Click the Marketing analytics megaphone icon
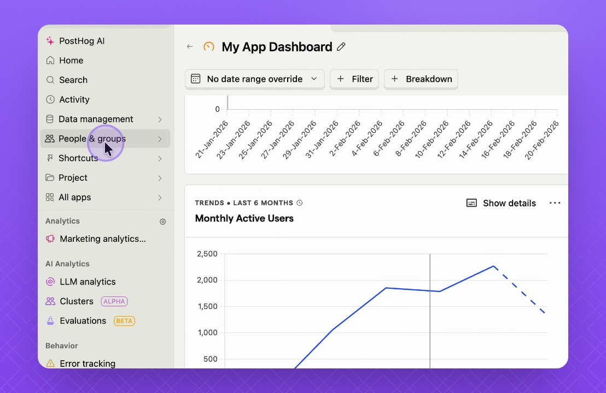Viewport: 606px width, 393px height. coord(50,239)
